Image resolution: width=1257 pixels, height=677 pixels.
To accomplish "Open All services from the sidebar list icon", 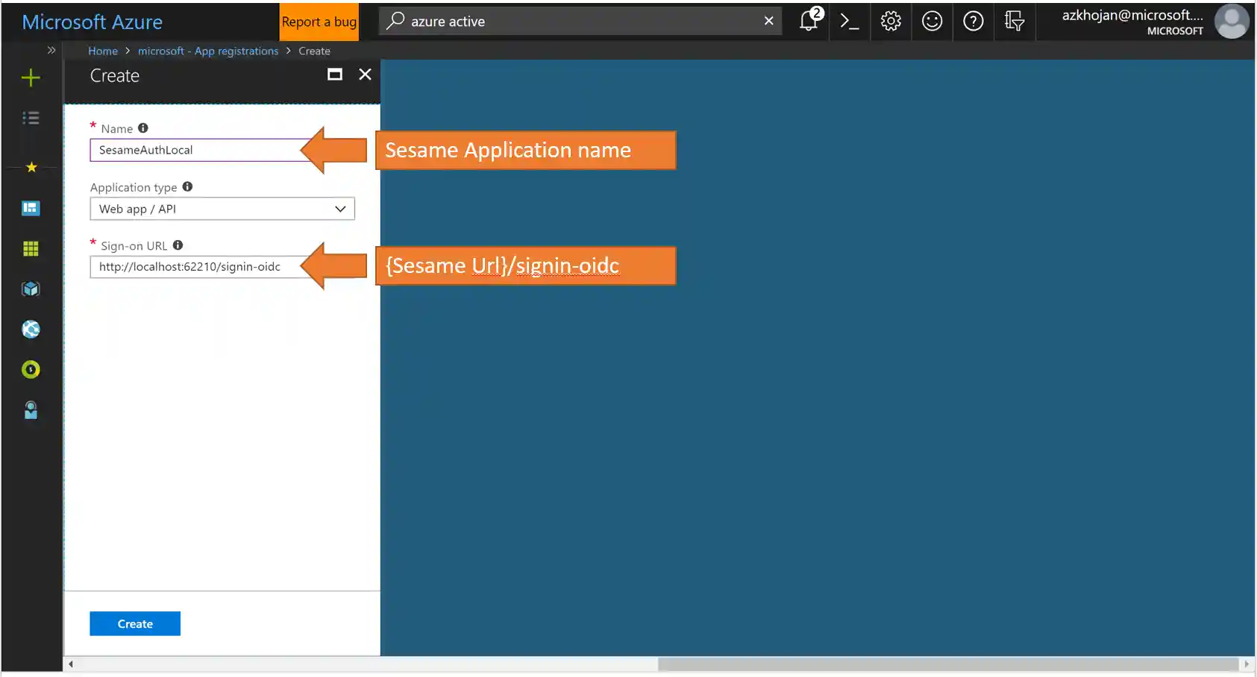I will pos(31,117).
